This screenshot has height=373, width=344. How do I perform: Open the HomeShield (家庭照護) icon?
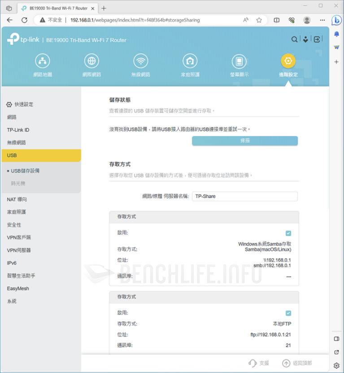click(x=190, y=61)
